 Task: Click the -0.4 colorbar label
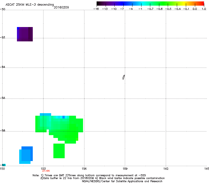tap(178, 9)
